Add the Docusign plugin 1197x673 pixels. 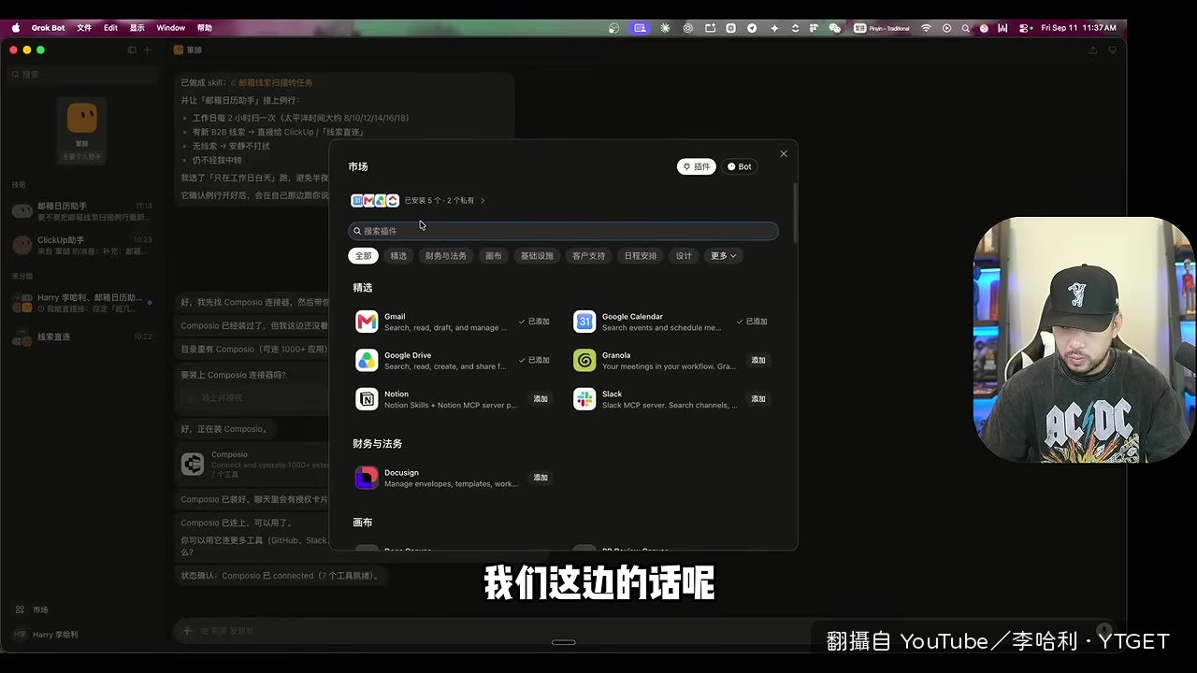[541, 478]
